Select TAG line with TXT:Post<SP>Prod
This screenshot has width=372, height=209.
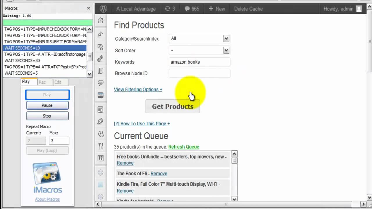click(45, 67)
